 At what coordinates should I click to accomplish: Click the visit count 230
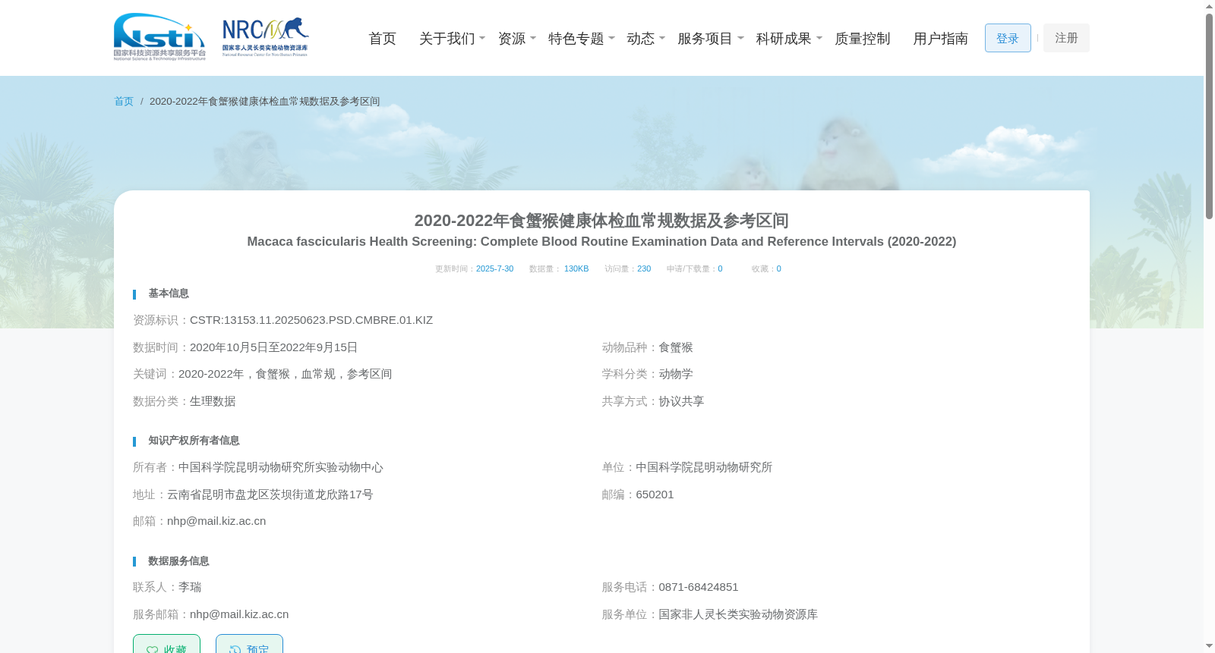coord(644,269)
